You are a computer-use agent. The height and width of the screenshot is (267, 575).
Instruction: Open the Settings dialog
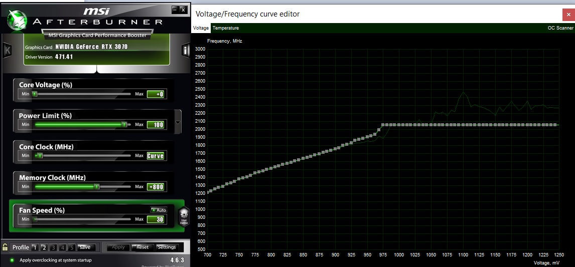pyautogui.click(x=167, y=247)
